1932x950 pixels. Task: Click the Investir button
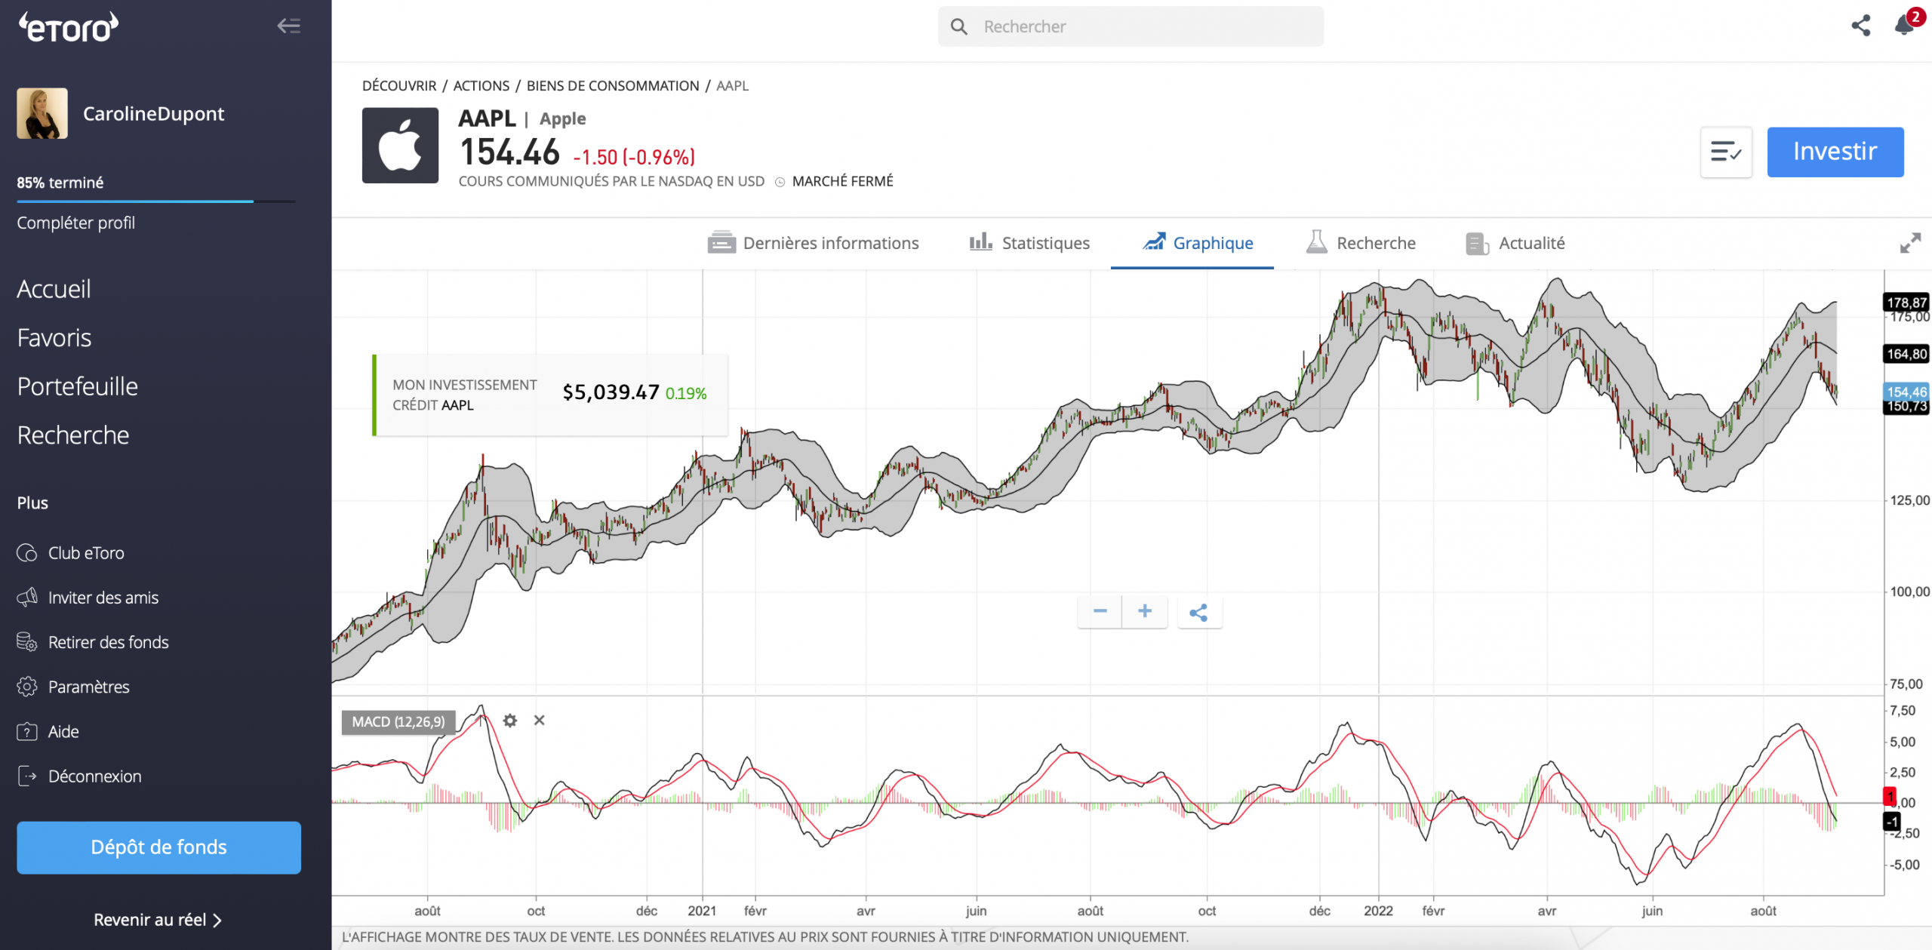coord(1835,152)
